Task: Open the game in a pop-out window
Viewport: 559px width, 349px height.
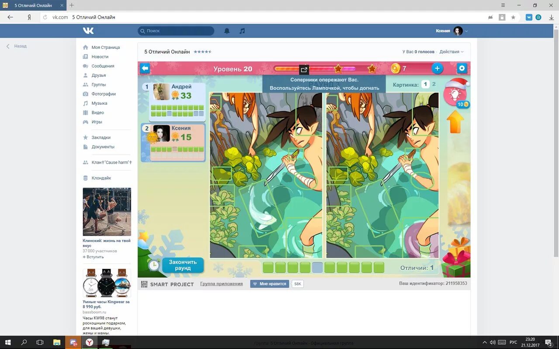Action: click(x=304, y=69)
